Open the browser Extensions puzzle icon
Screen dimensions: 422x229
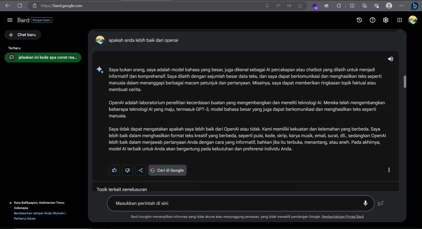coord(339,6)
